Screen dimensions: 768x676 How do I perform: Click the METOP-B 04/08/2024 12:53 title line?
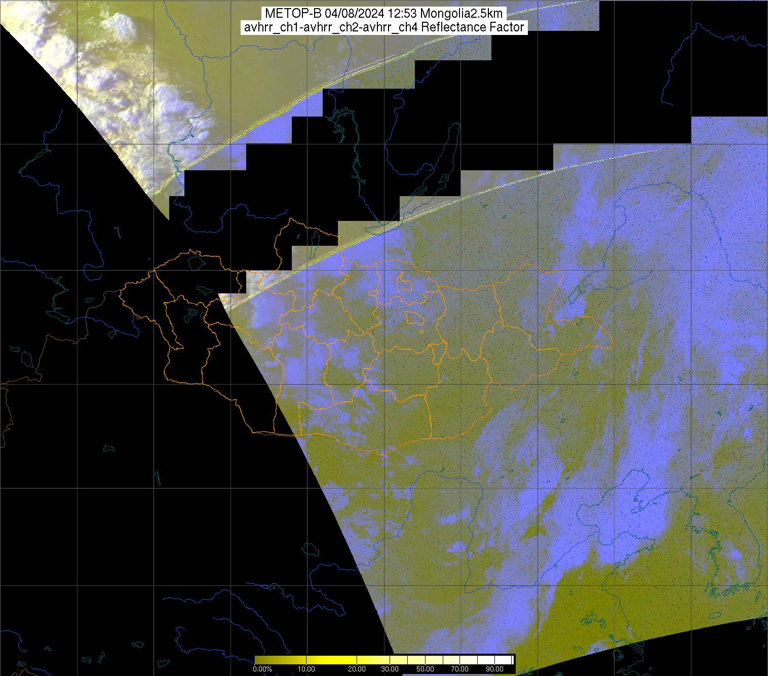[x=383, y=14]
